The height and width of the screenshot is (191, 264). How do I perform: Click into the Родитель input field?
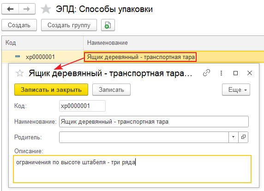coord(144,137)
